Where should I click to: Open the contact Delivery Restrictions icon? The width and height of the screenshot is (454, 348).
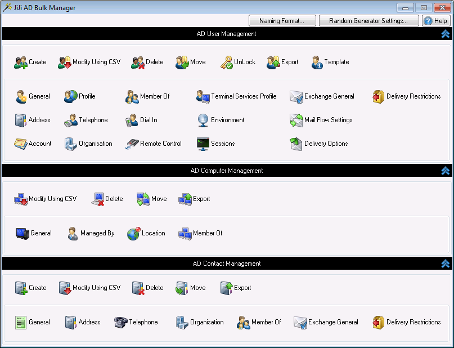(x=378, y=323)
